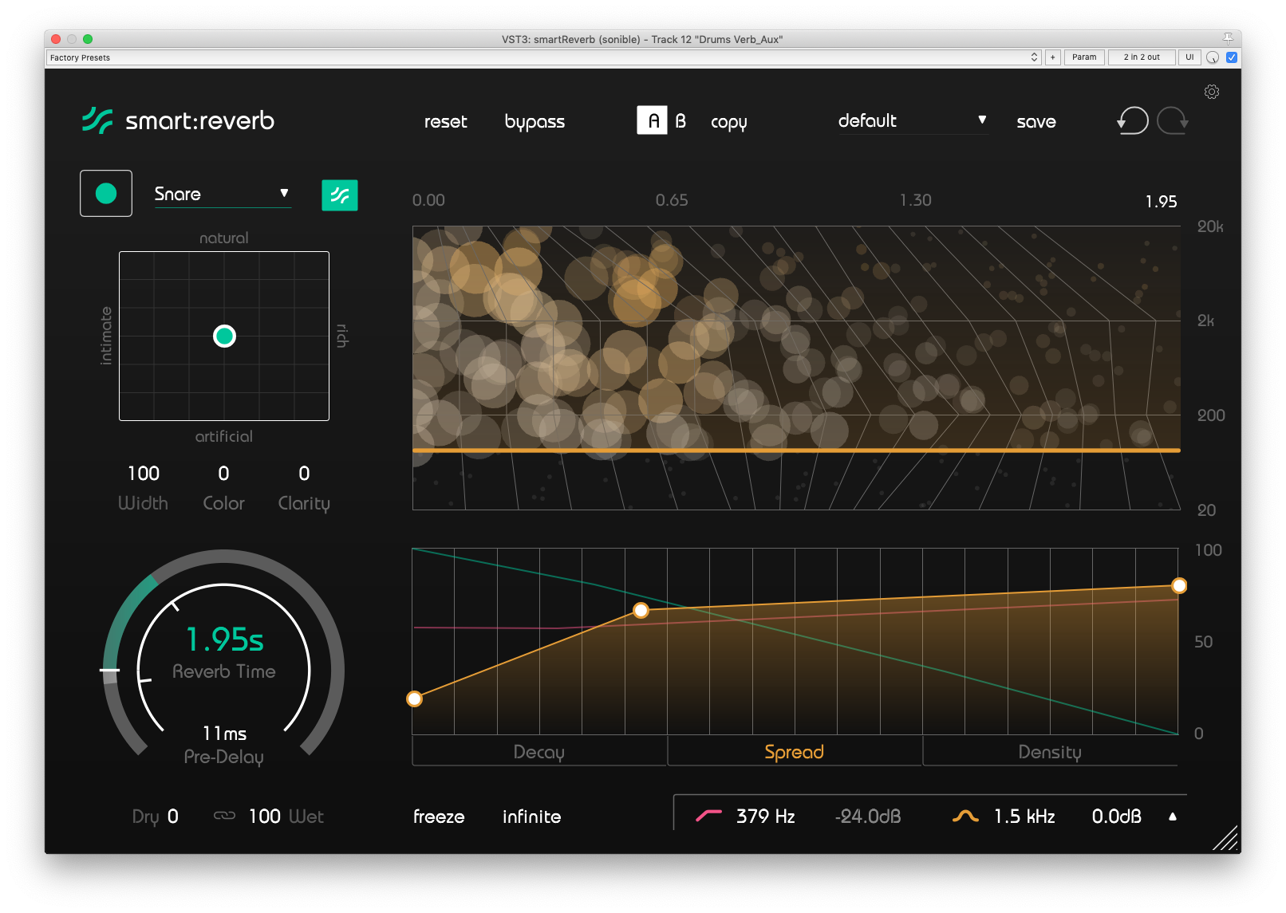
Task: Toggle the plugin enable checkbox
Action: click(x=1232, y=57)
